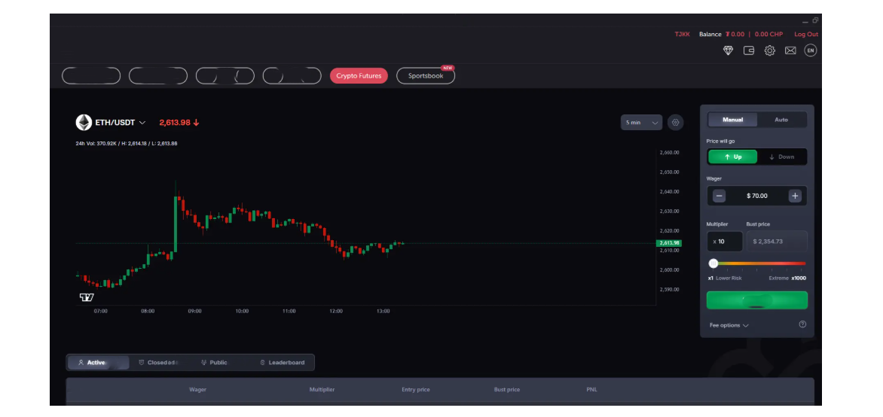Open chart settings gear icon
The height and width of the screenshot is (417, 883).
tap(675, 122)
